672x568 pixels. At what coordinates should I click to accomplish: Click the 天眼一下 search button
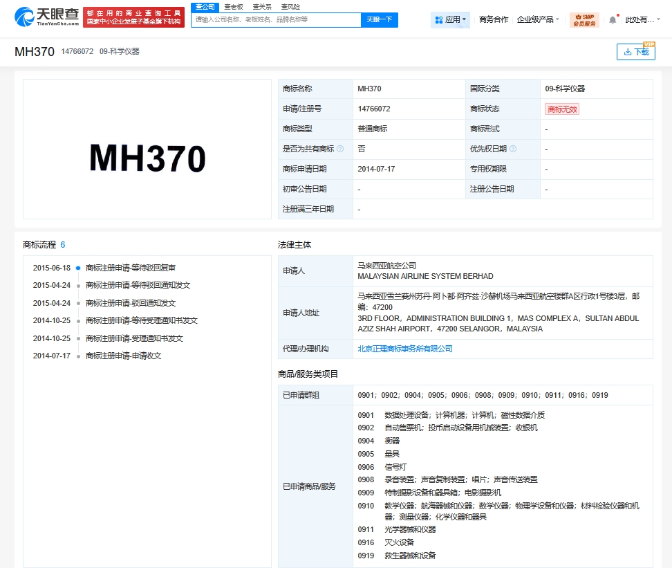pyautogui.click(x=377, y=19)
